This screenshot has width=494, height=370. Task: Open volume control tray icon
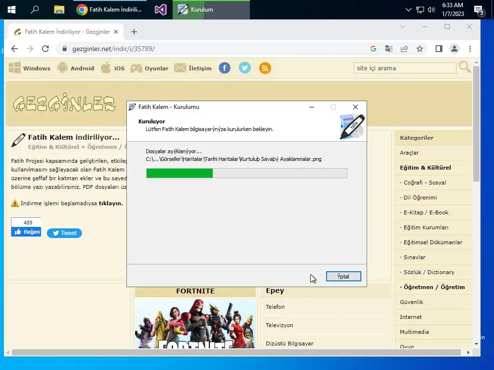pyautogui.click(x=431, y=10)
